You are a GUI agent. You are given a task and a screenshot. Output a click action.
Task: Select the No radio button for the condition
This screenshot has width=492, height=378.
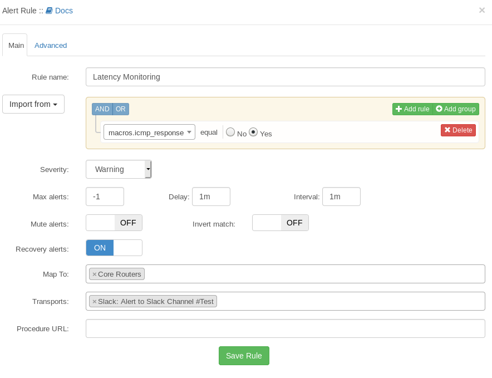[230, 132]
